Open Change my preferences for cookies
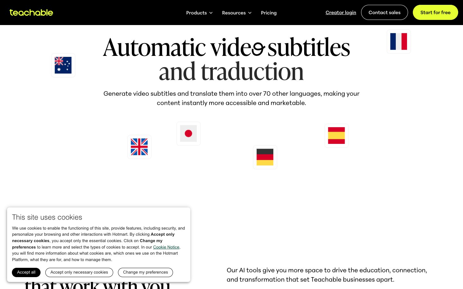Viewport: 463px width, 289px height. click(x=145, y=272)
